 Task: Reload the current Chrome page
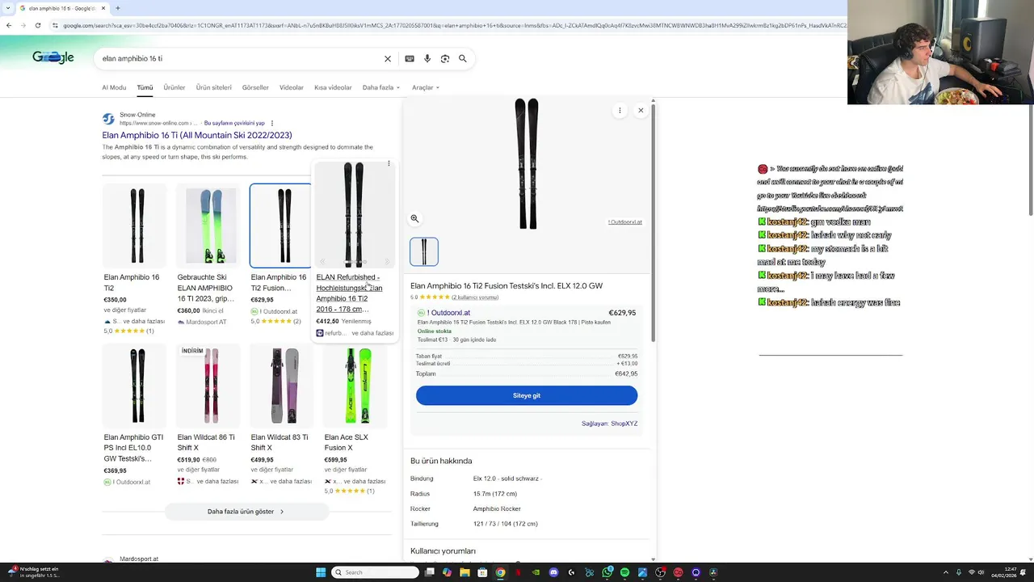37,25
